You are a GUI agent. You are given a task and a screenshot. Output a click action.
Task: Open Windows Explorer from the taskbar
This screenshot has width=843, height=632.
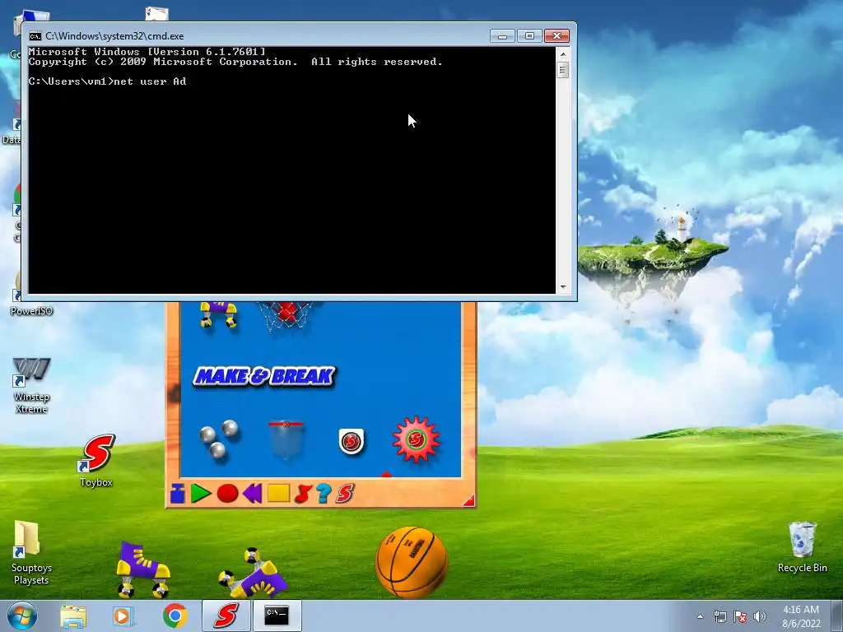click(73, 616)
